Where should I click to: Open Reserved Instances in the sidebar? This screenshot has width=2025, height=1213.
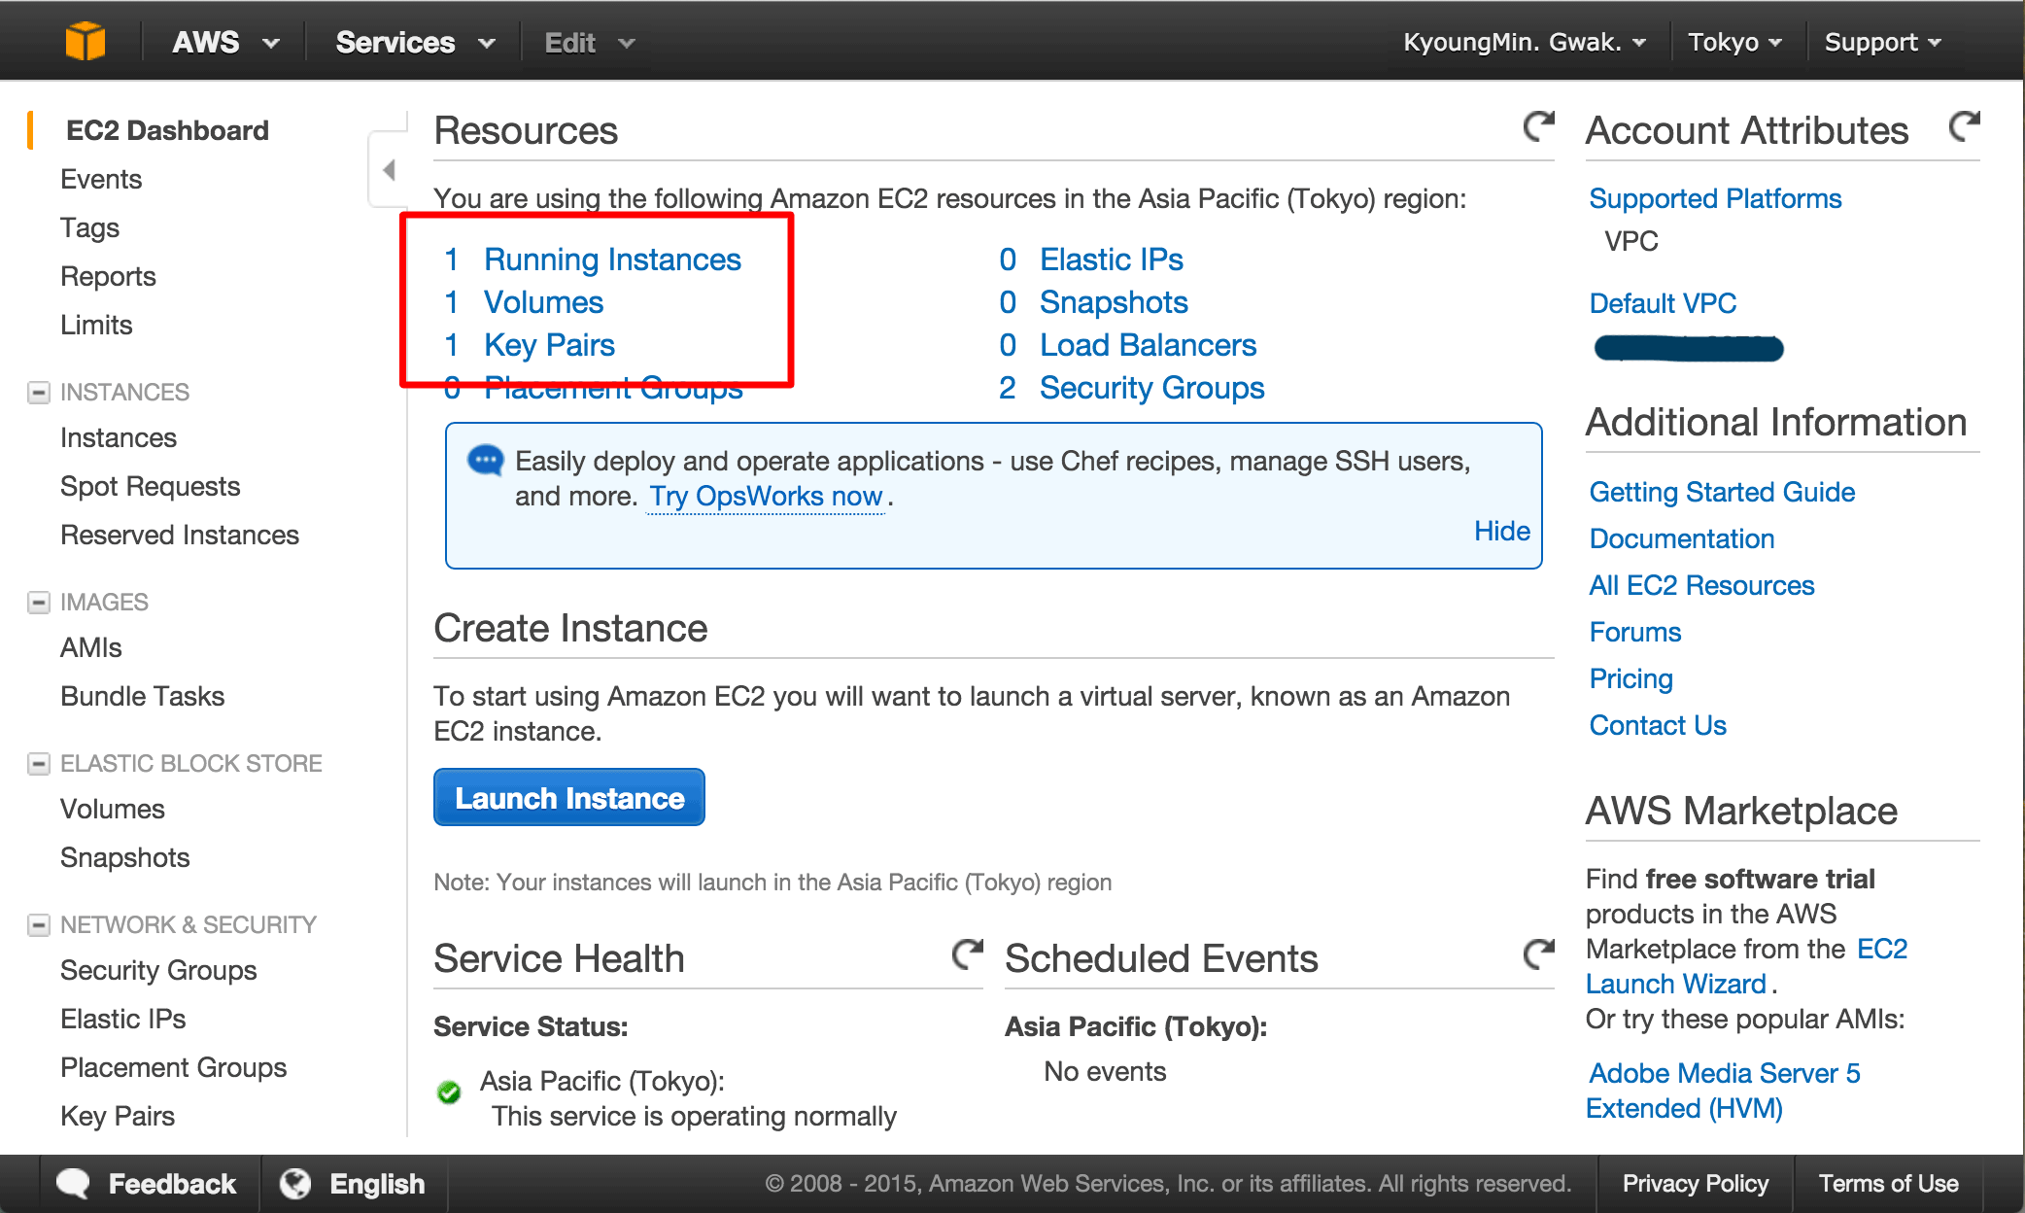[x=180, y=535]
